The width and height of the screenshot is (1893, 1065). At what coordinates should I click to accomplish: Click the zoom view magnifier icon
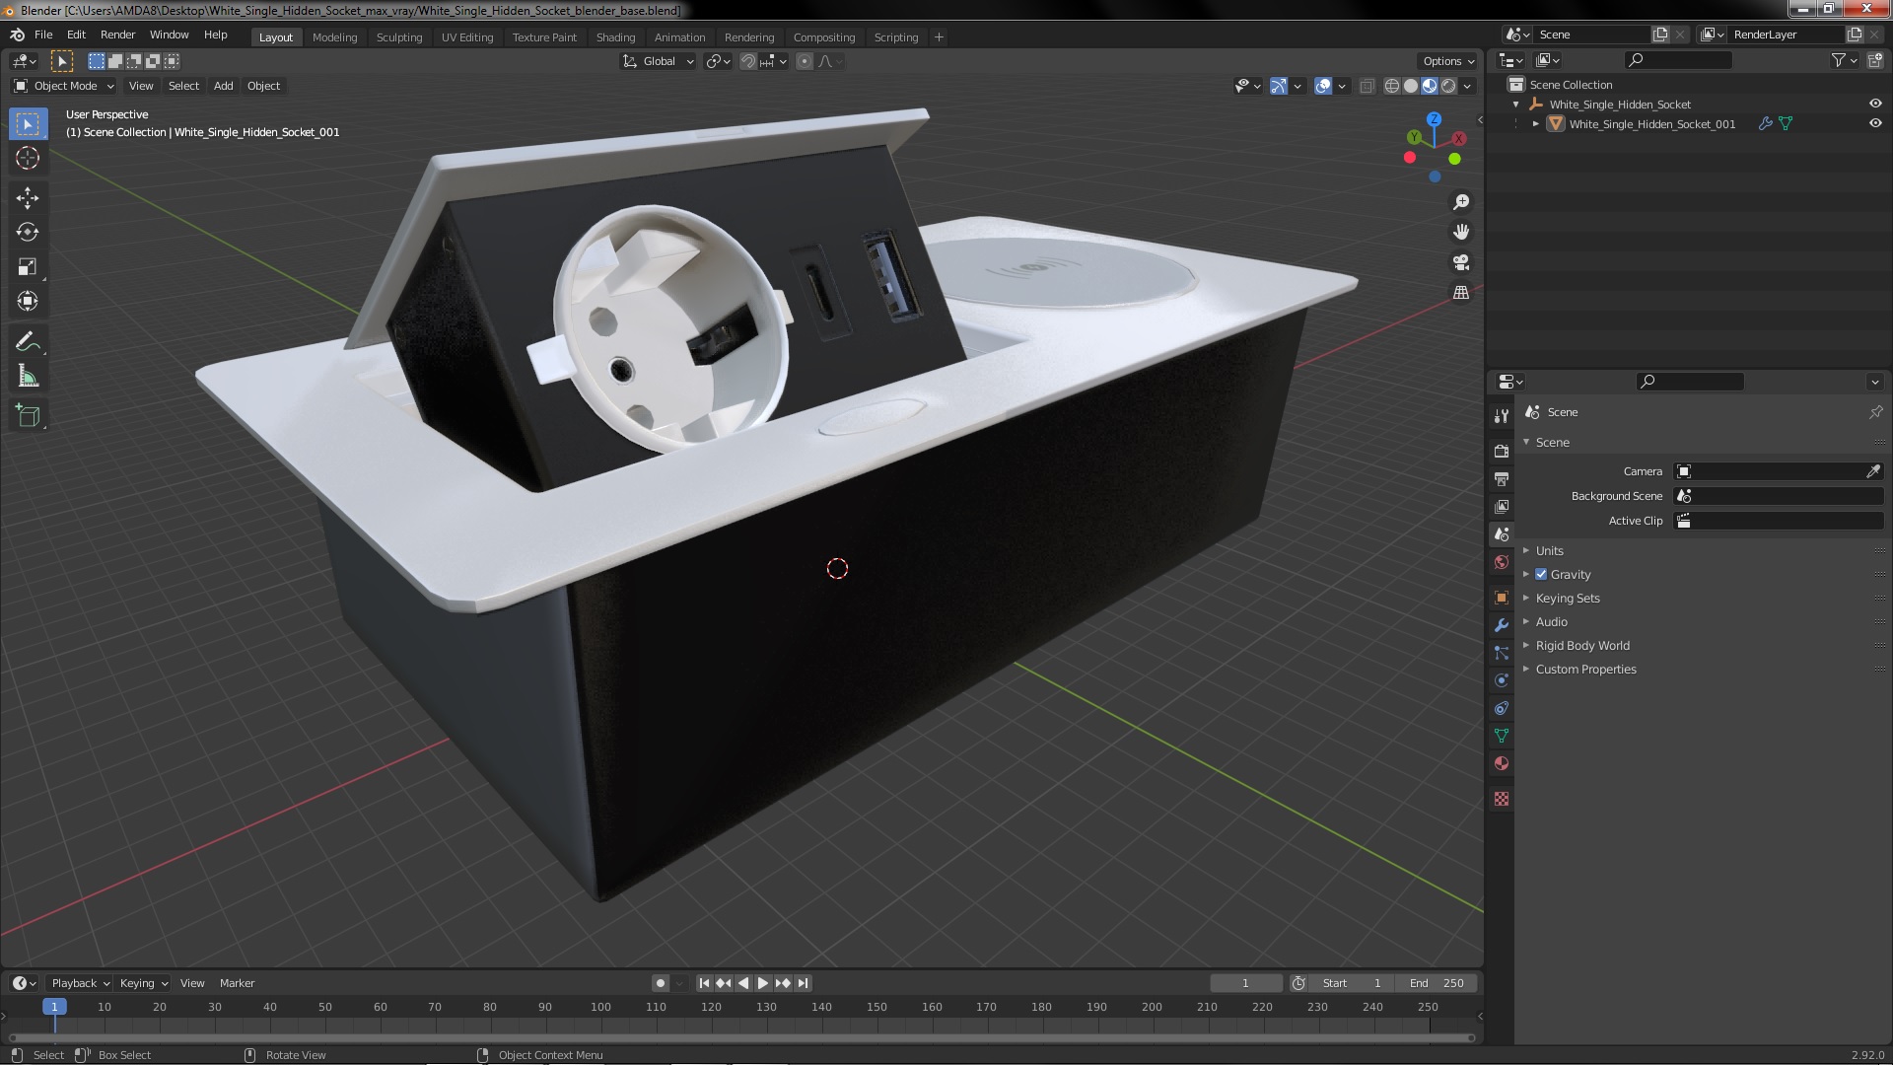(x=1461, y=202)
